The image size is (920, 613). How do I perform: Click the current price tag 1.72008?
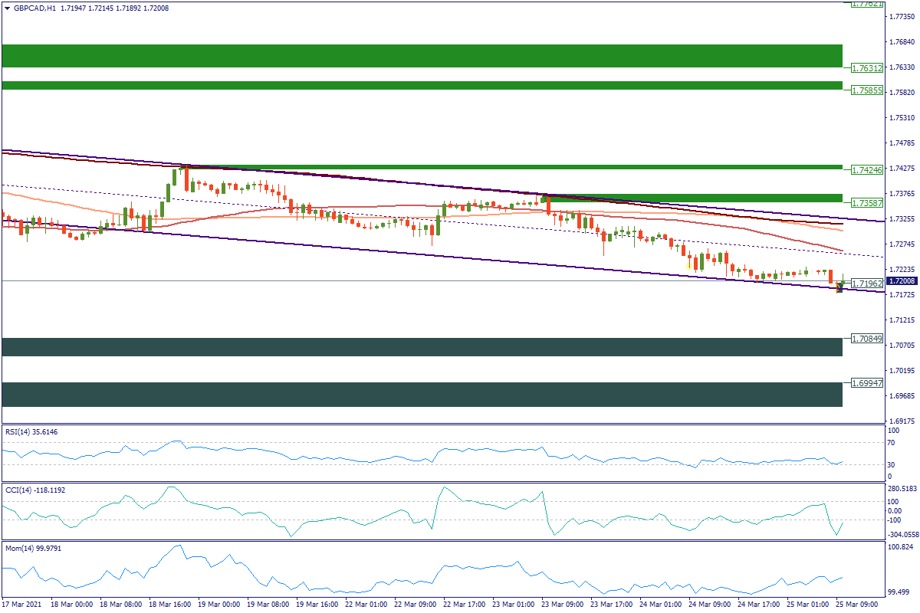[x=902, y=281]
